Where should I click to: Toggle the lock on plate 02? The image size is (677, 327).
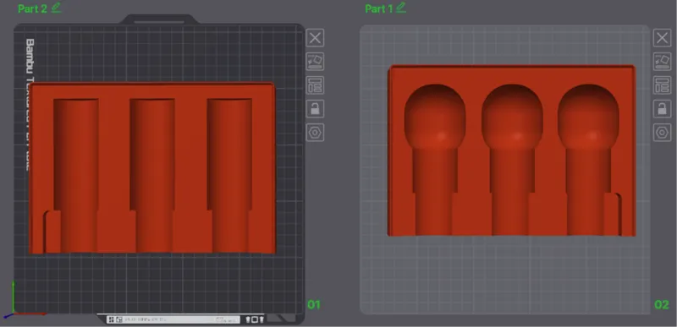(x=662, y=108)
